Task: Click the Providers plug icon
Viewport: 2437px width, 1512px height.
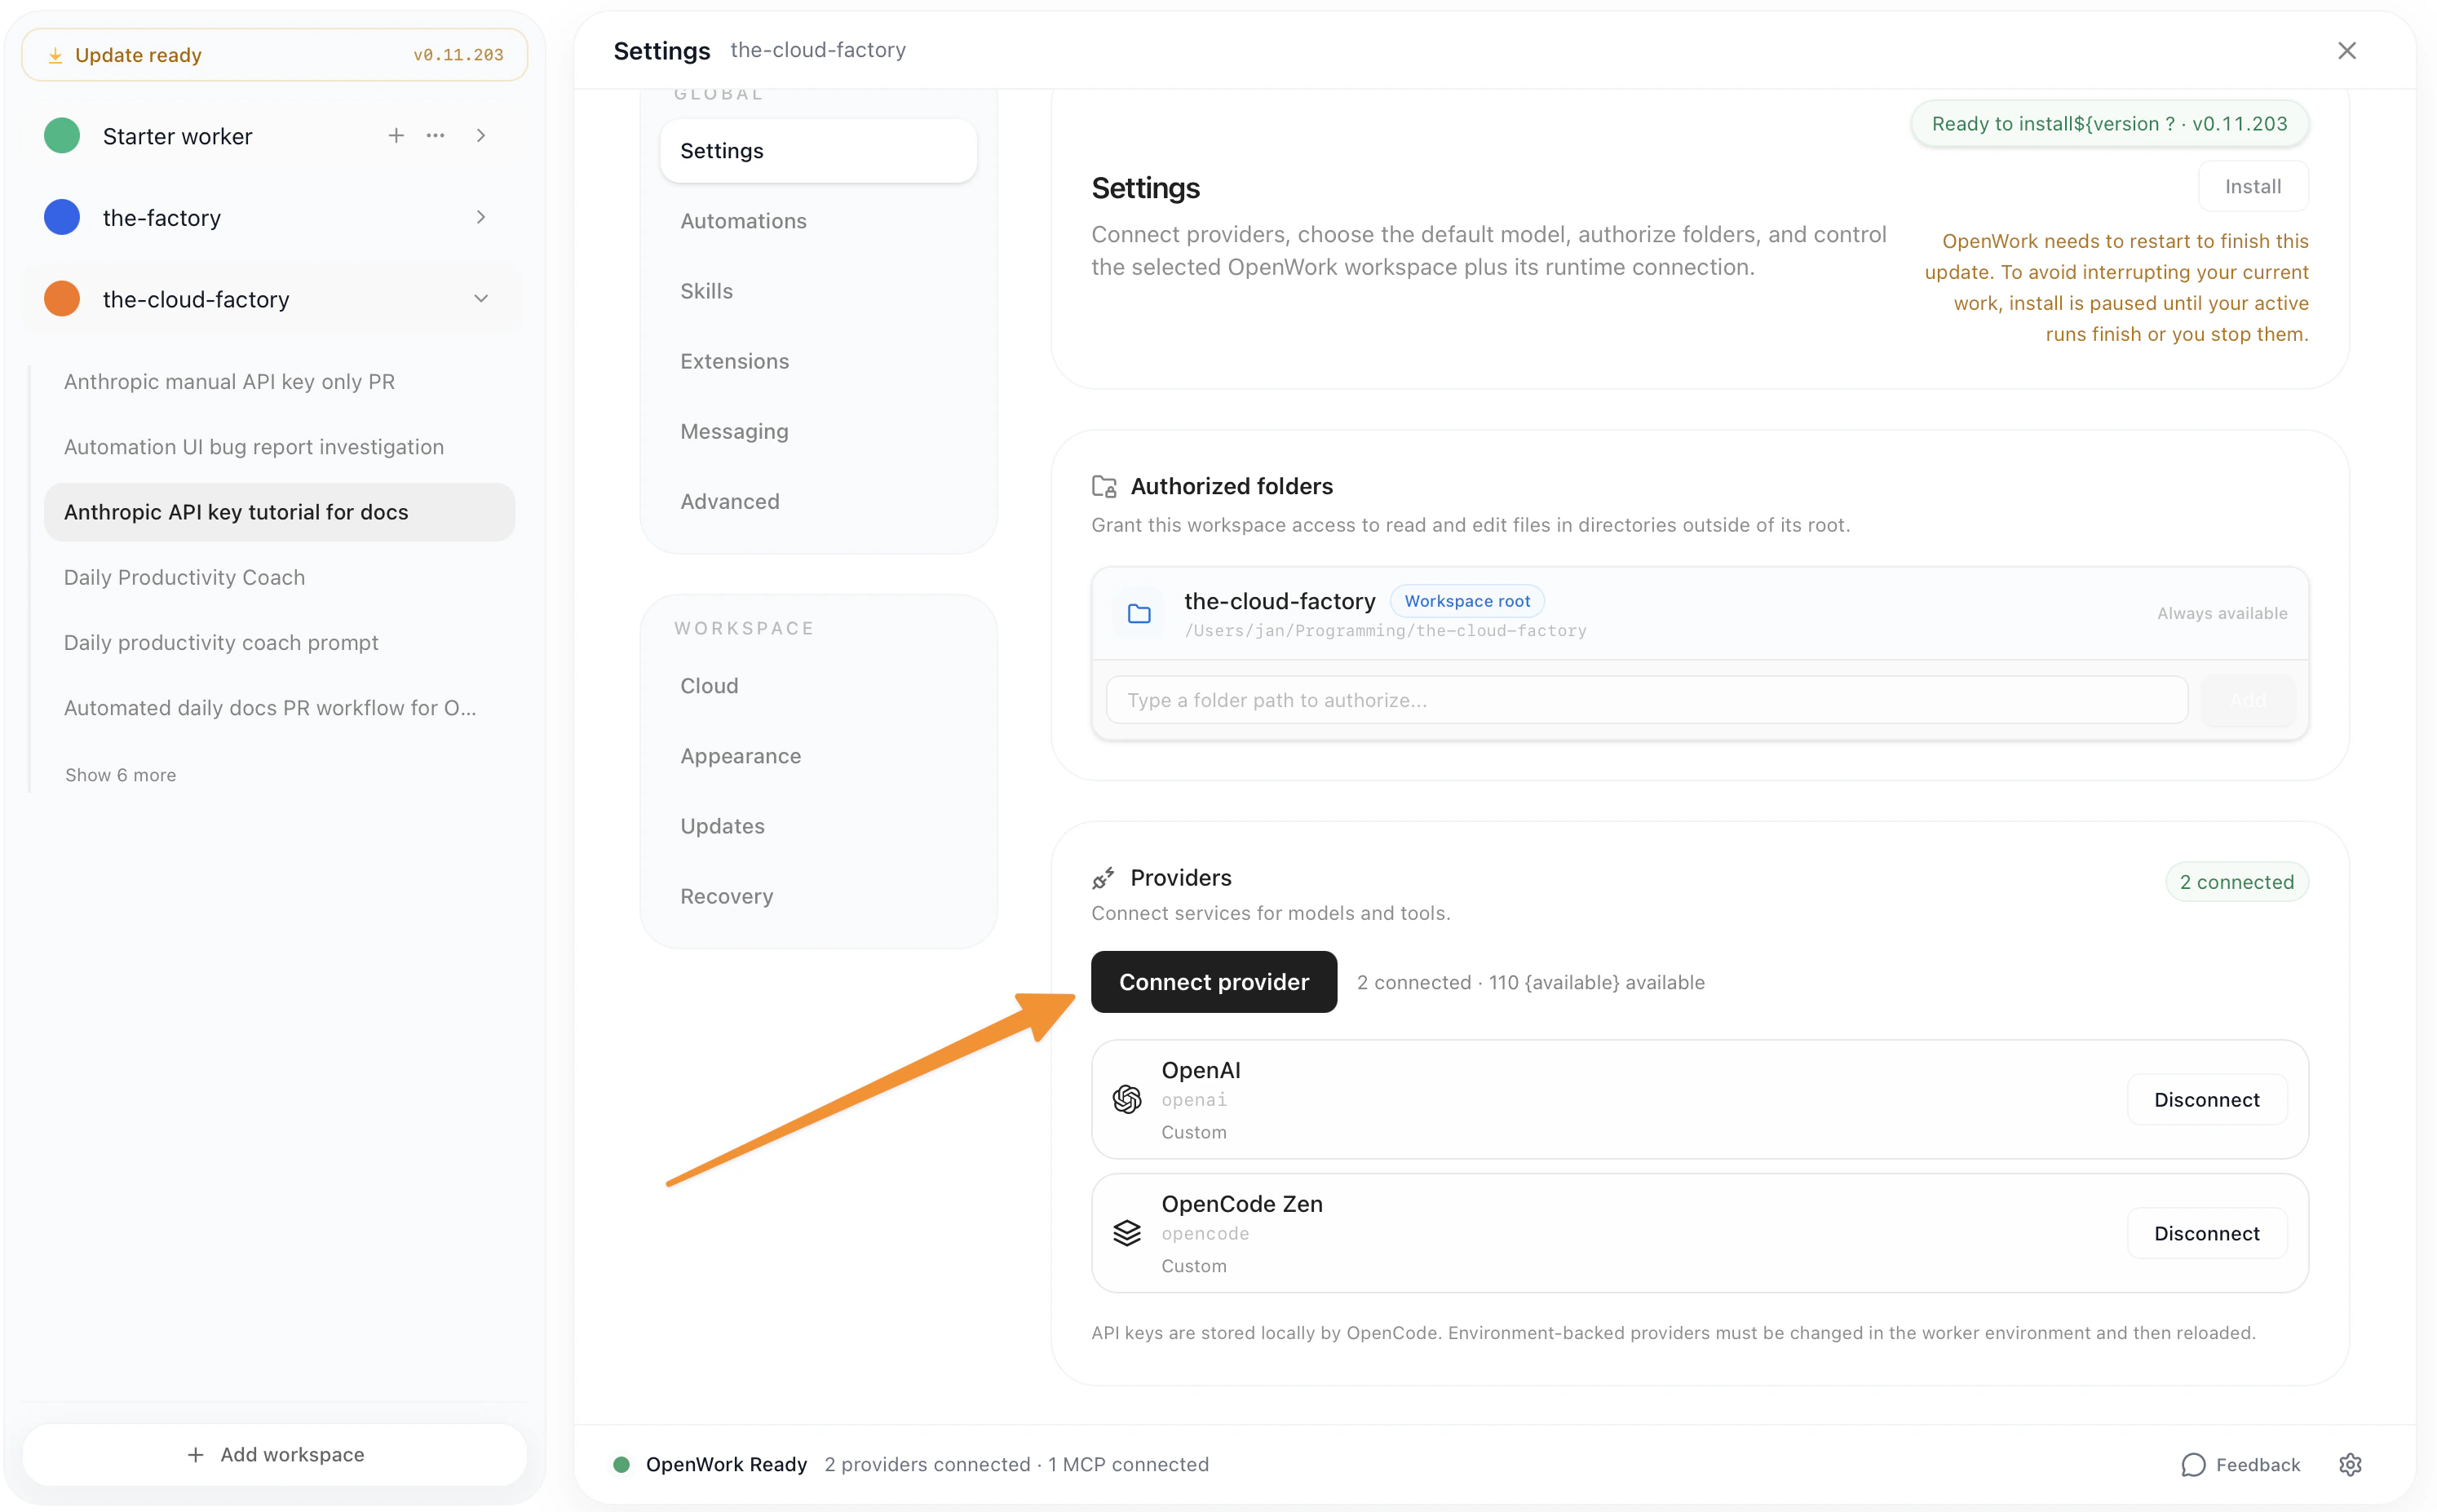Action: click(1104, 876)
